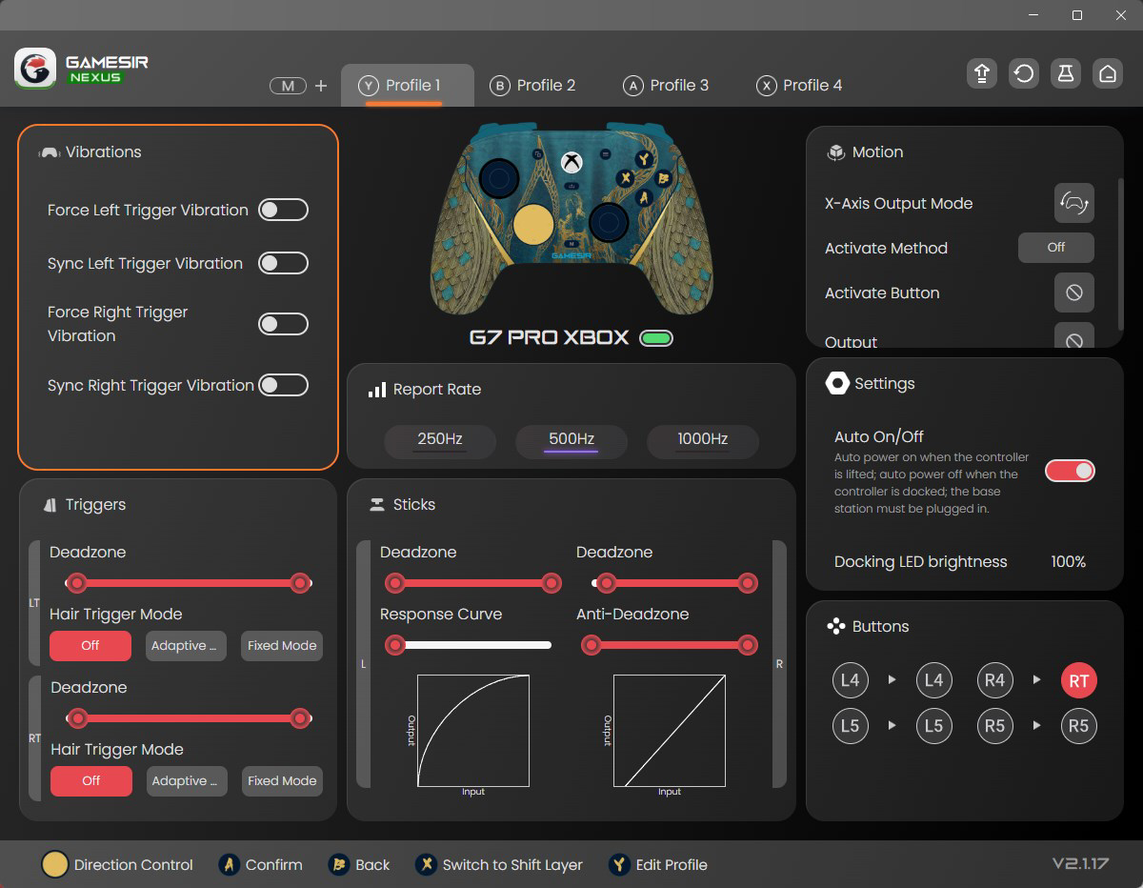
Task: Click the prohibited icon beside Activate Button
Action: coord(1073,293)
